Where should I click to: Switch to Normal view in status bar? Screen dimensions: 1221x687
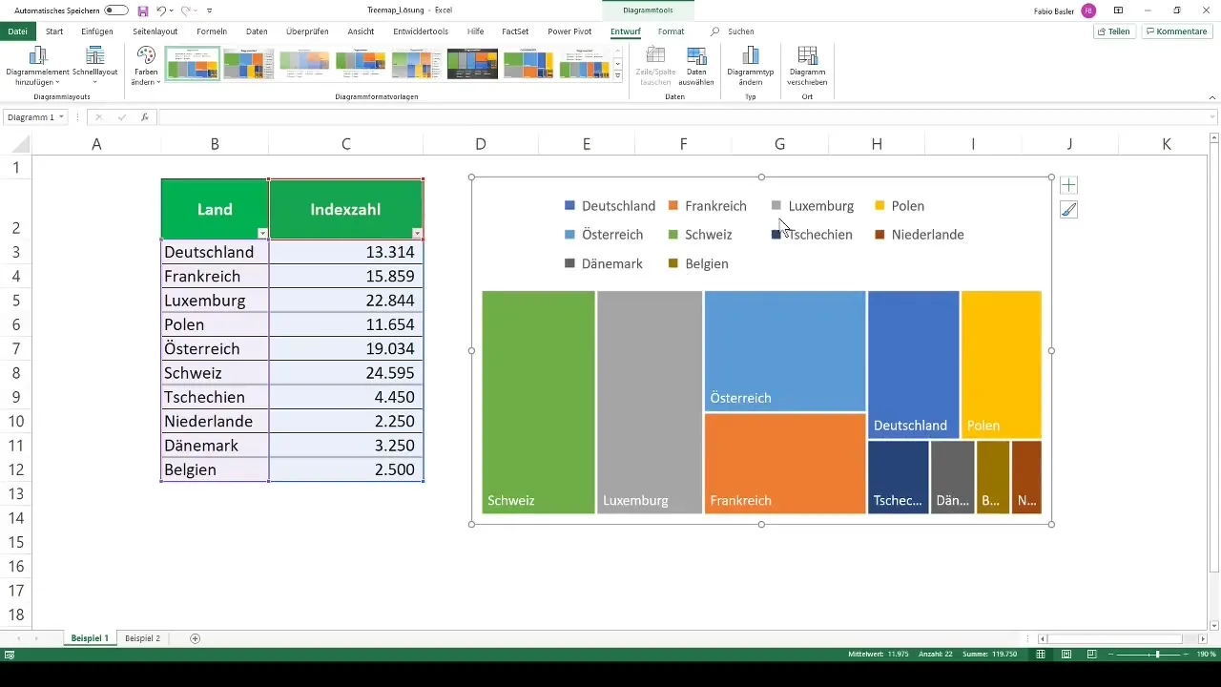pyautogui.click(x=1041, y=655)
